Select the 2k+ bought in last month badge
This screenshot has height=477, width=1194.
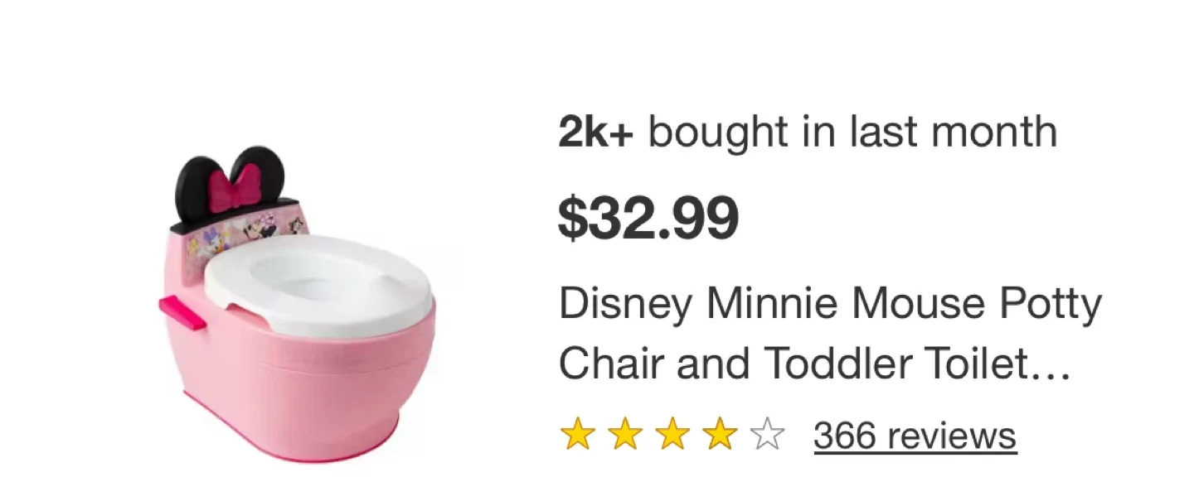click(x=808, y=130)
